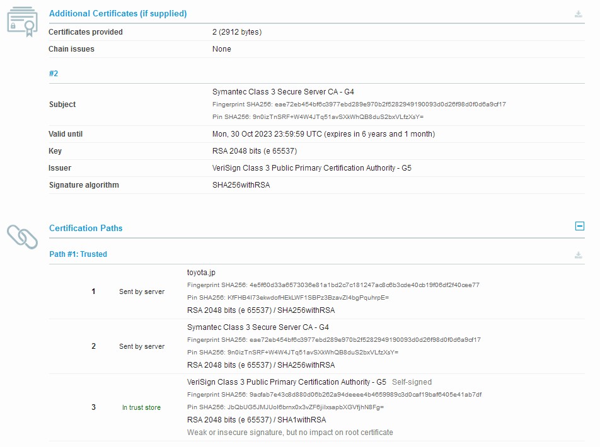Collapse the Certification Paths section
Viewport: 600px width, 447px height.
point(580,227)
